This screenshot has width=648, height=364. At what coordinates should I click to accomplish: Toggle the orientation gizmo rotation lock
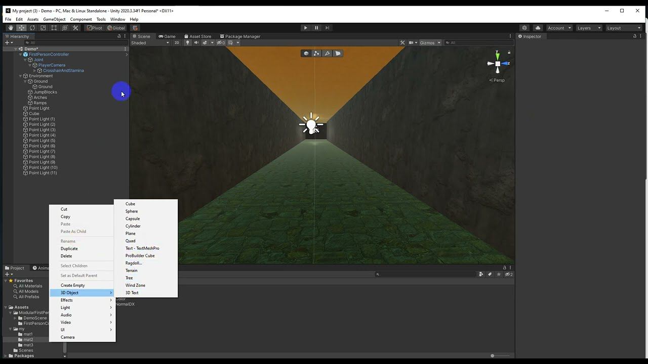tap(509, 53)
